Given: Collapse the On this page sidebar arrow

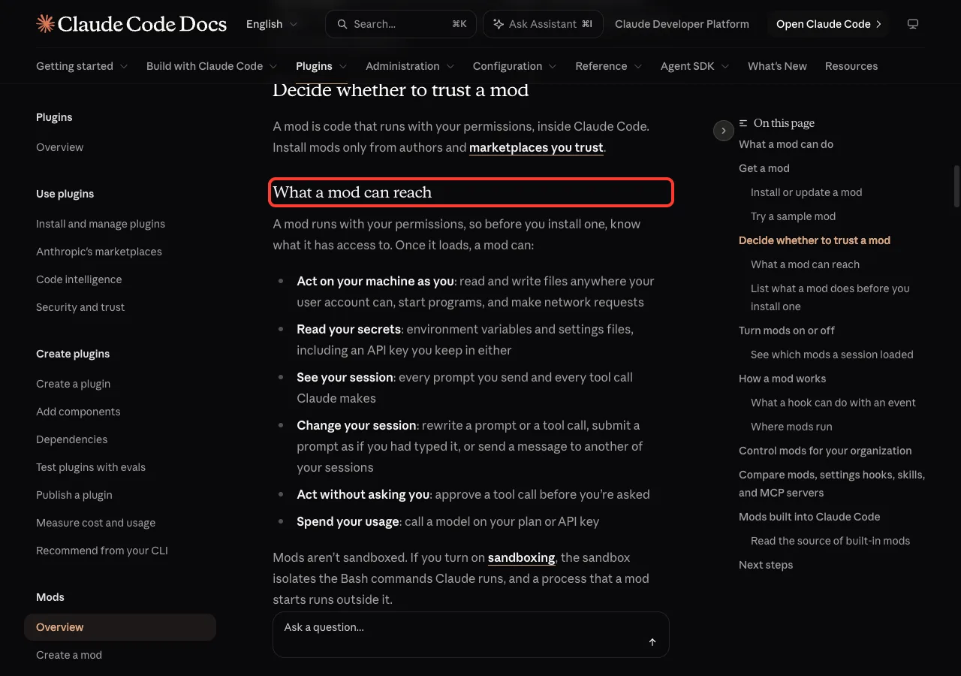Looking at the screenshot, I should [x=723, y=131].
